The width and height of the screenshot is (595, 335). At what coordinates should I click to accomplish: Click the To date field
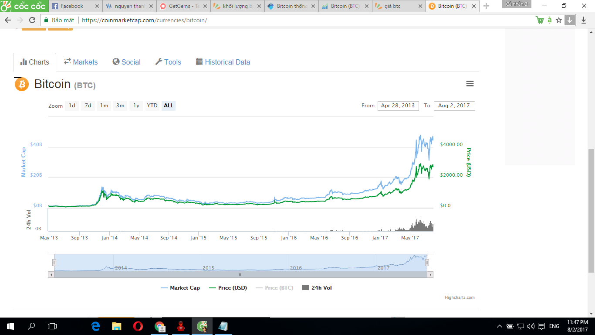(x=454, y=106)
